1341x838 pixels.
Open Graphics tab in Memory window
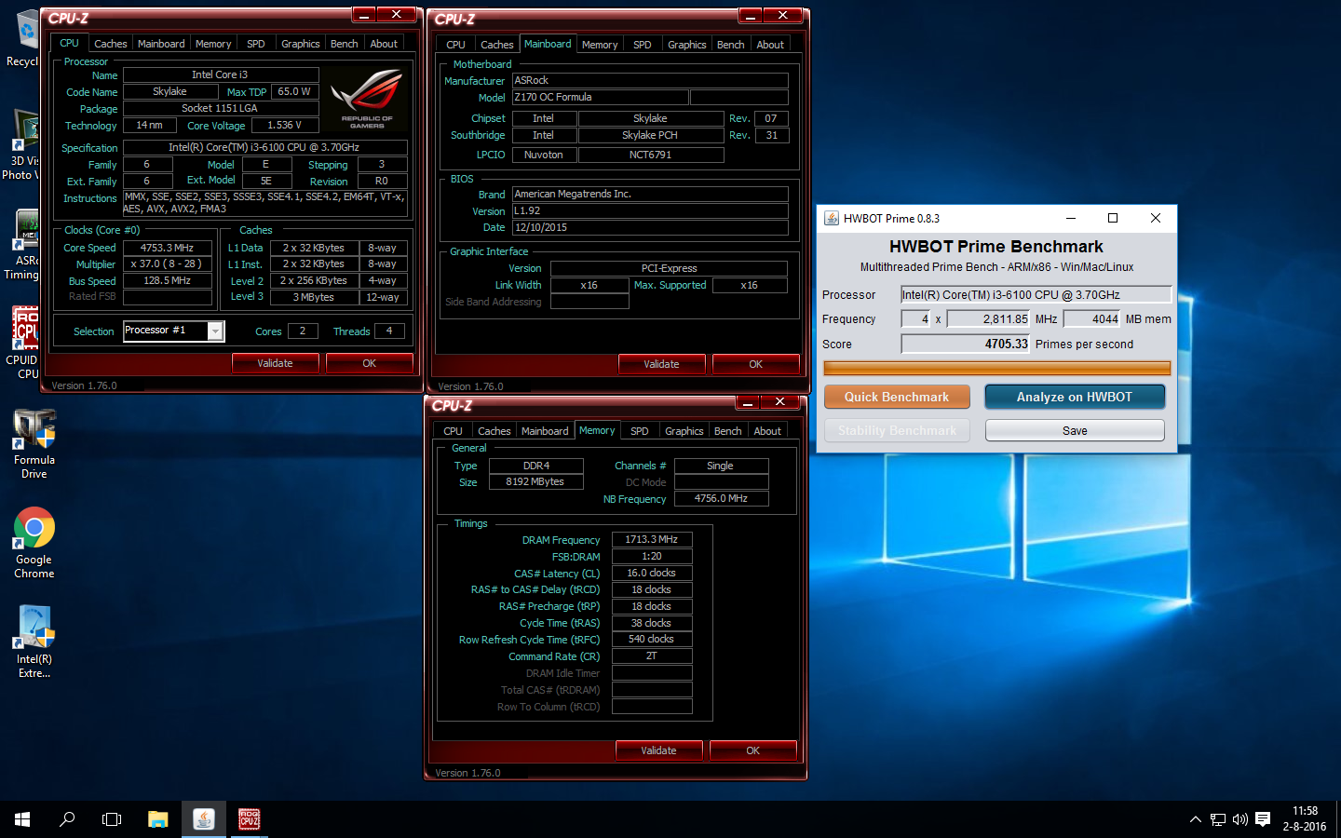(x=684, y=431)
